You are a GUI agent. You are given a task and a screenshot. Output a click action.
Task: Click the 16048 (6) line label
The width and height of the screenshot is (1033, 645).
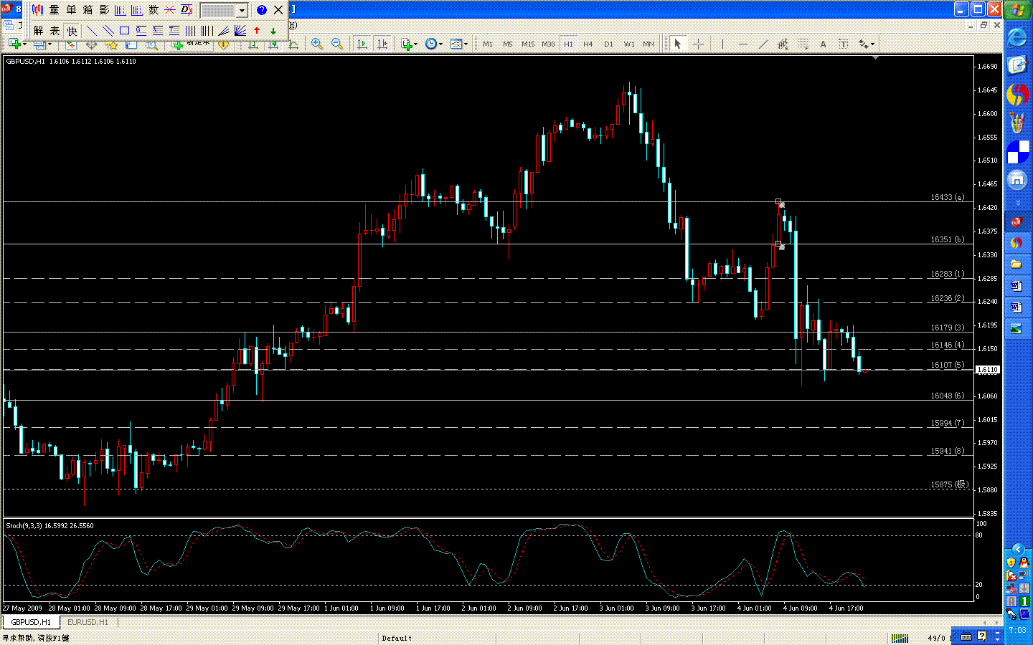pyautogui.click(x=948, y=396)
